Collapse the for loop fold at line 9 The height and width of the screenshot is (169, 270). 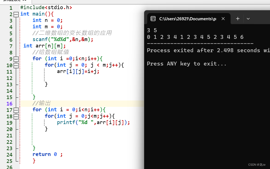(x=16, y=59)
